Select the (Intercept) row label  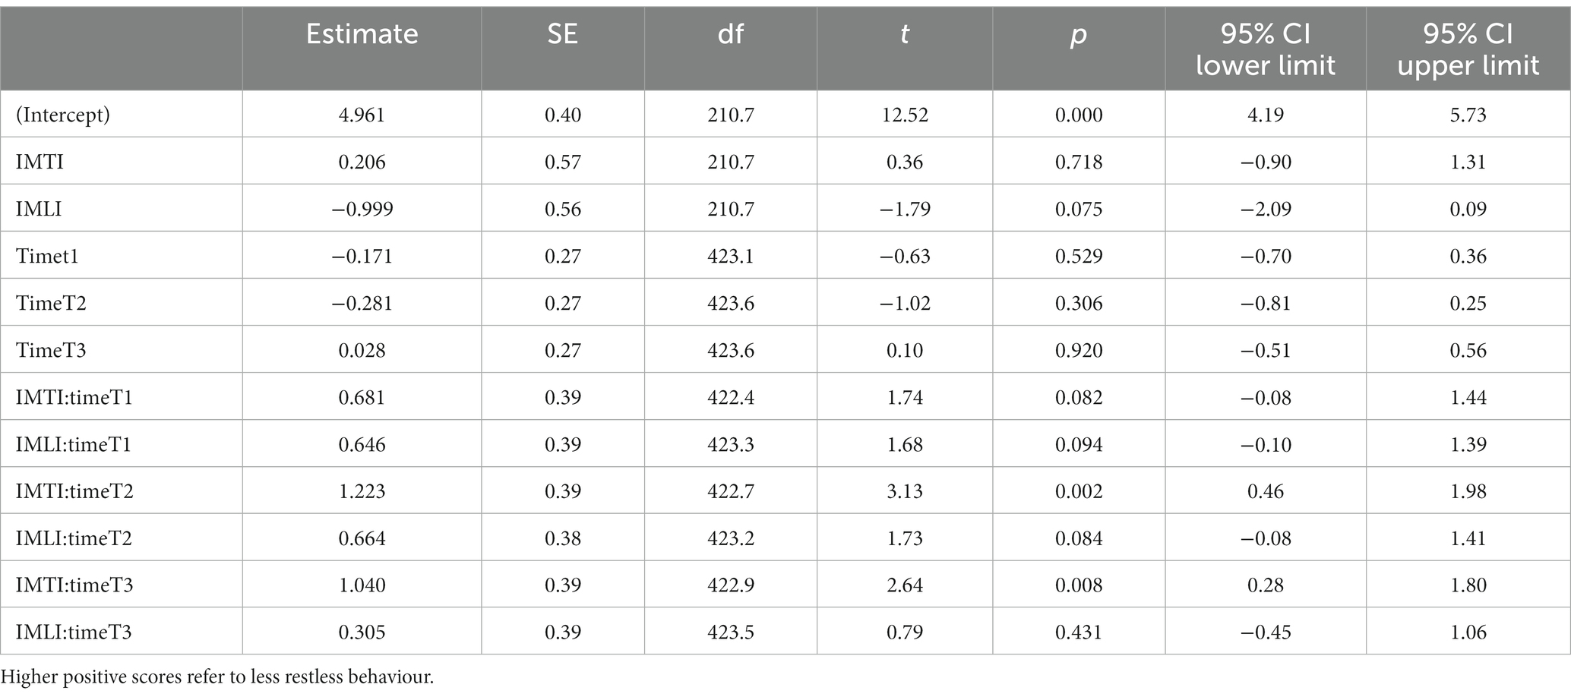pyautogui.click(x=63, y=115)
